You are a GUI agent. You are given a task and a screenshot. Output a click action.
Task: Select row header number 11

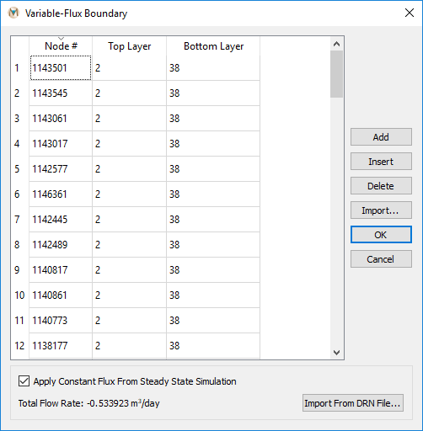coord(20,321)
